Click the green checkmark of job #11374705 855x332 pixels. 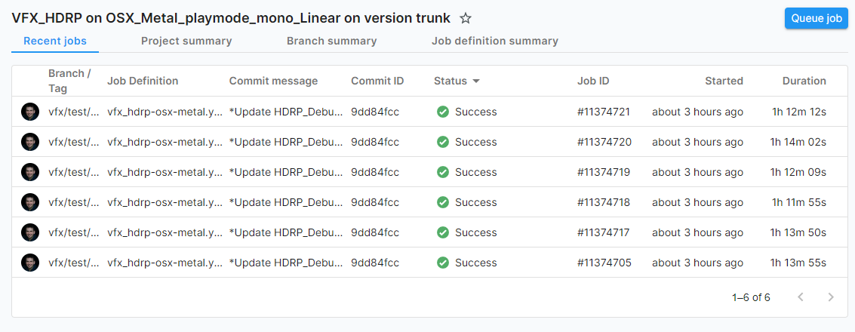tap(443, 263)
